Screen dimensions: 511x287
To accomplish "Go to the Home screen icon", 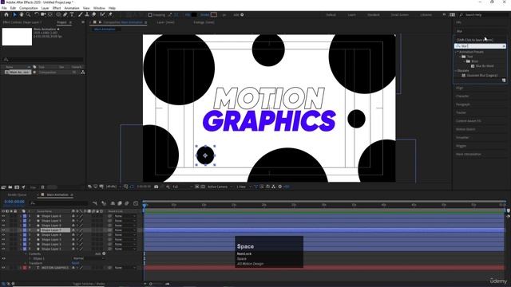I will tap(6, 14).
